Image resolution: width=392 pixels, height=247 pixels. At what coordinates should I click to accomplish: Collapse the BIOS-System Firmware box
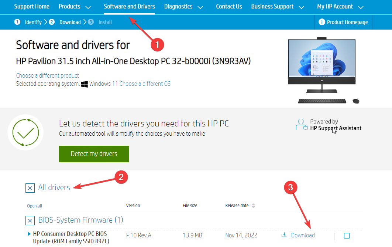[x=30, y=220]
